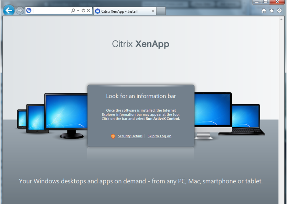The height and width of the screenshot is (204, 287).
Task: Click the Skip to Log on link
Action: (159, 136)
